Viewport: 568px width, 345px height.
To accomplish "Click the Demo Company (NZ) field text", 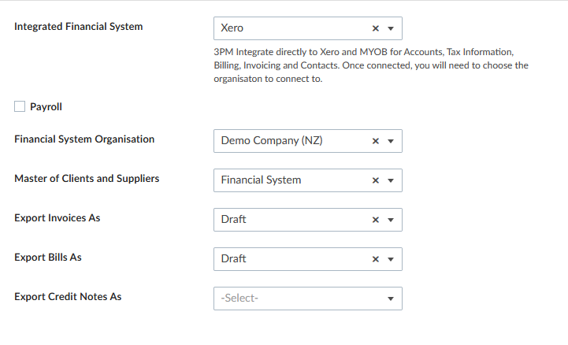I will (272, 140).
